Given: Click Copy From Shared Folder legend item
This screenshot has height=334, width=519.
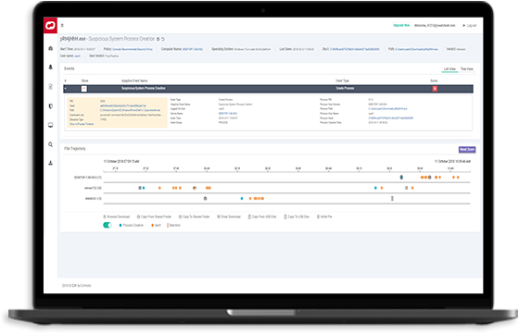Looking at the screenshot, I should pyautogui.click(x=154, y=216).
